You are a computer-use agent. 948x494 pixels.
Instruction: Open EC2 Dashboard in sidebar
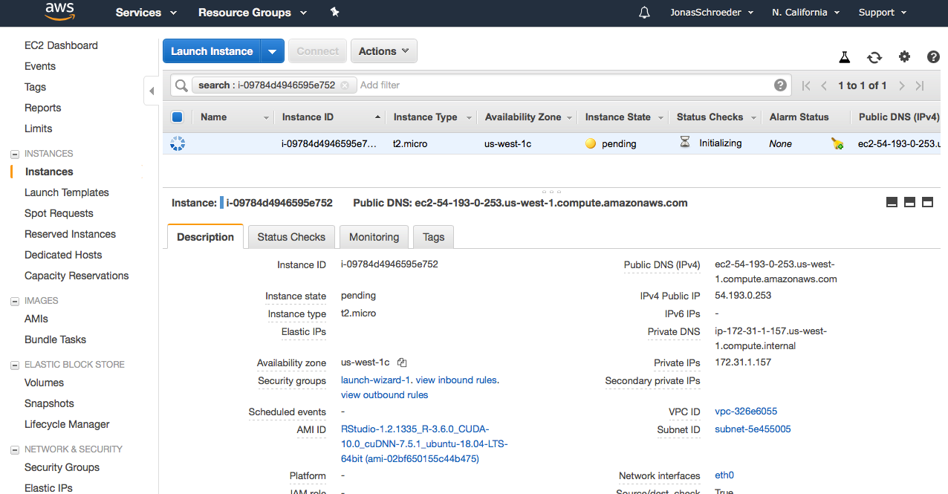(x=61, y=45)
